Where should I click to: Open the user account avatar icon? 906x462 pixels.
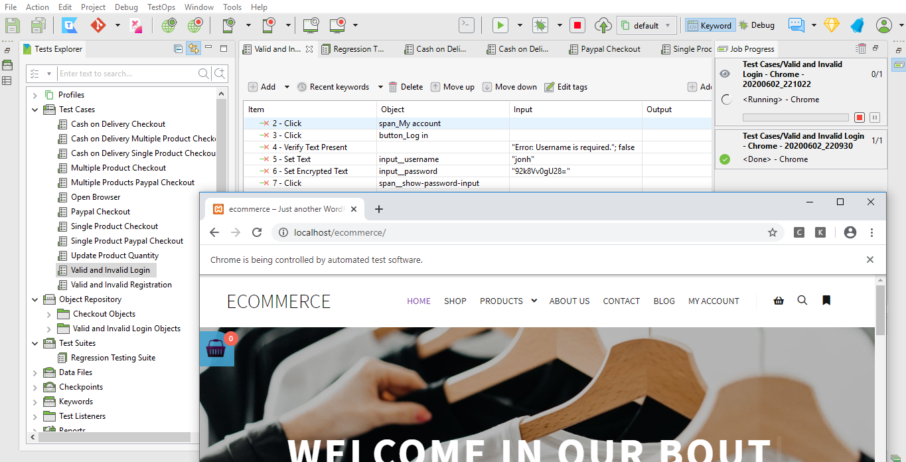(x=883, y=25)
